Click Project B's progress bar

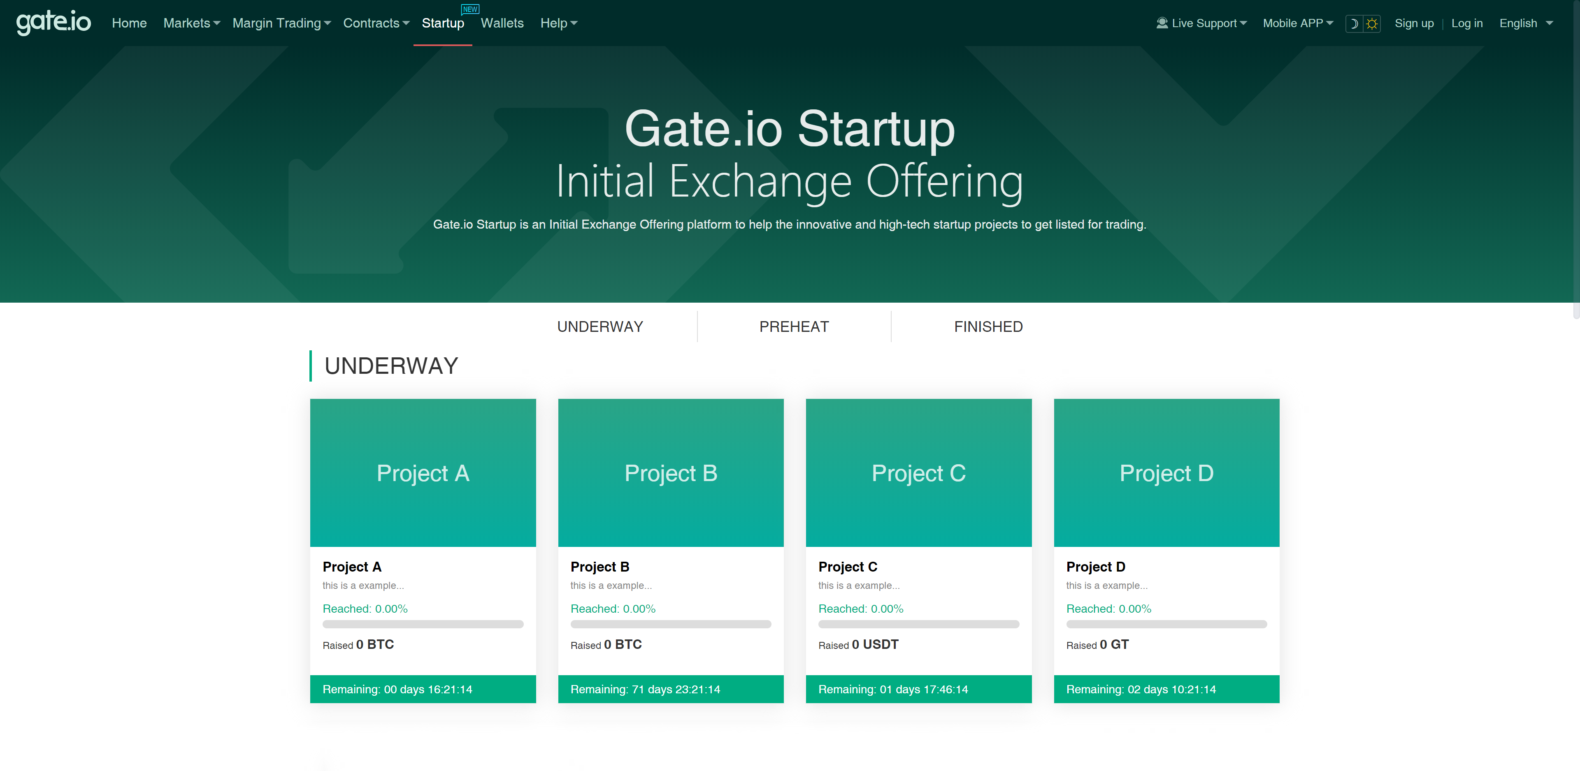[670, 624]
